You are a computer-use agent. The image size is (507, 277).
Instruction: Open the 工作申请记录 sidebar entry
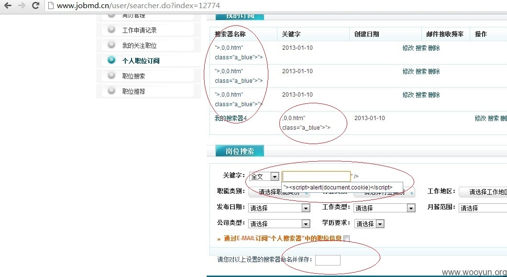click(139, 30)
